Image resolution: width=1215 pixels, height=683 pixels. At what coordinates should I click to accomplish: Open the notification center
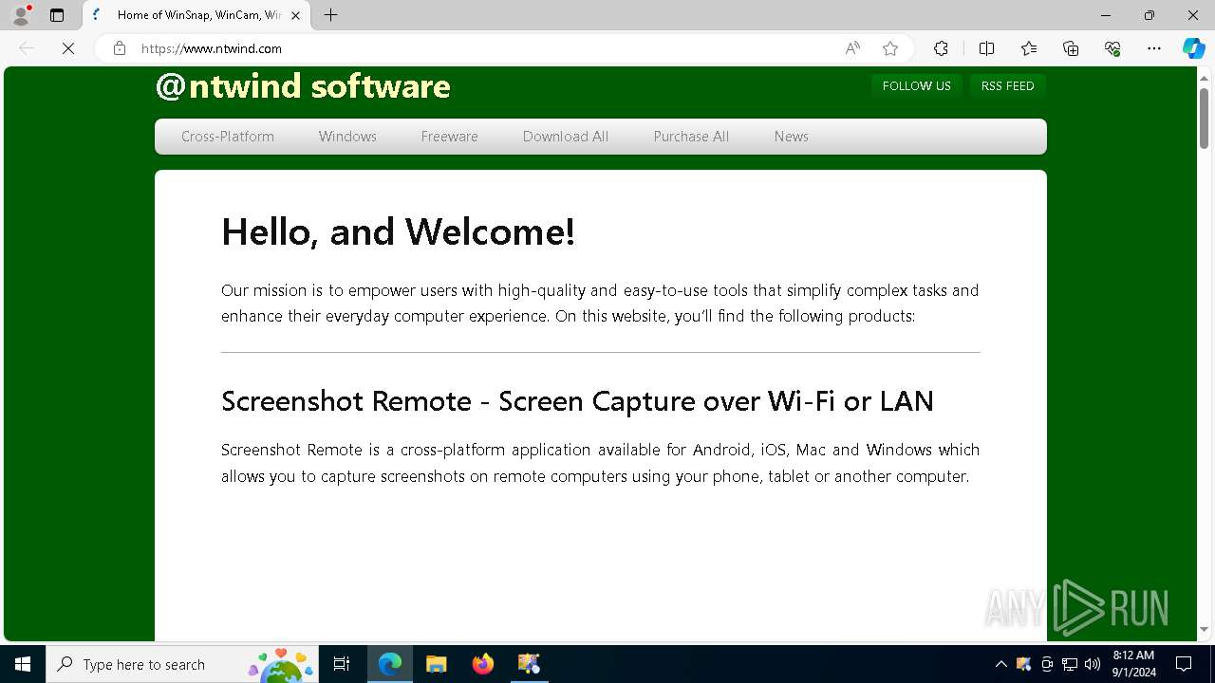[1184, 664]
